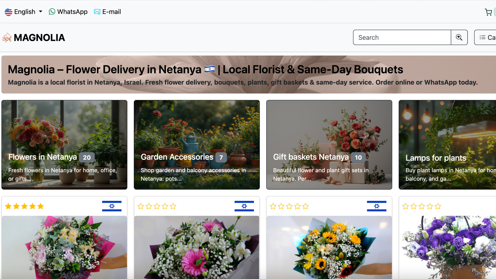Screen dimensions: 496x279
Task: Click the Israel flag emoji in banner heading
Action: [210, 69]
